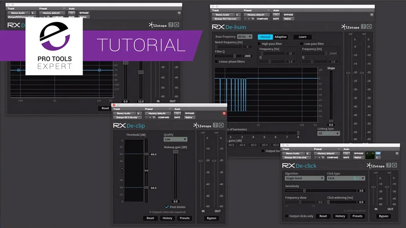
Task: Switch De-hum to Manual mode
Action: pos(265,37)
